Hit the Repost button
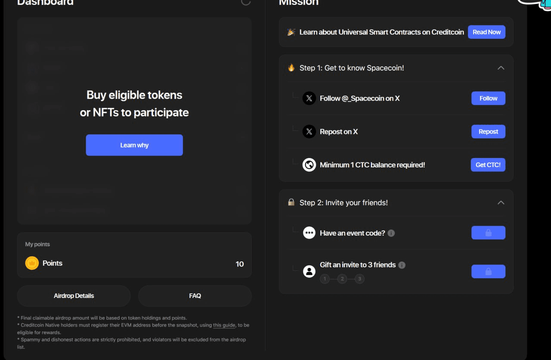Viewport: 551px width, 360px height. (488, 132)
